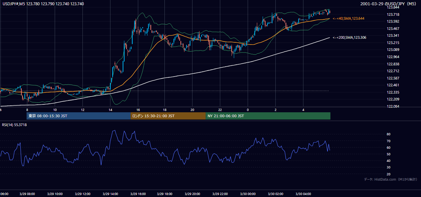The width and height of the screenshot is (421, 197).
Task: Click the RSI scale value 60
Action: coord(389,148)
